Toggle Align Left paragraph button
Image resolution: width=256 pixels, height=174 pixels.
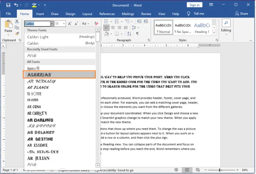pos(106,28)
